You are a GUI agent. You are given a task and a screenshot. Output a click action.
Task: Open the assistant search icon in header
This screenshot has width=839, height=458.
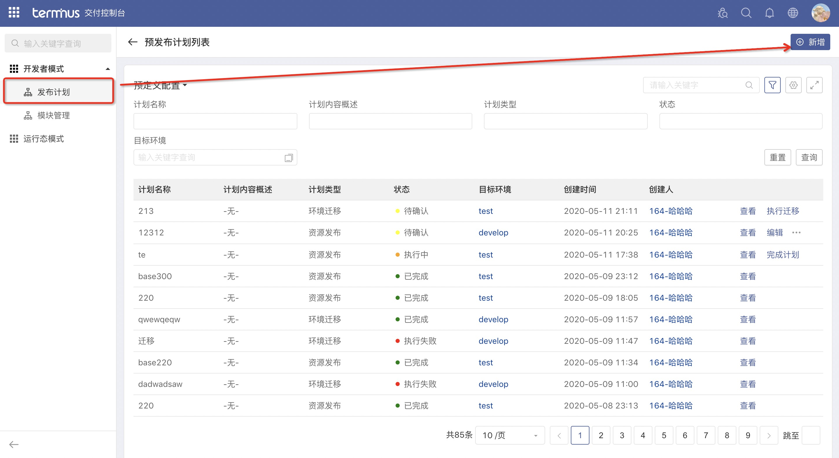(x=723, y=13)
